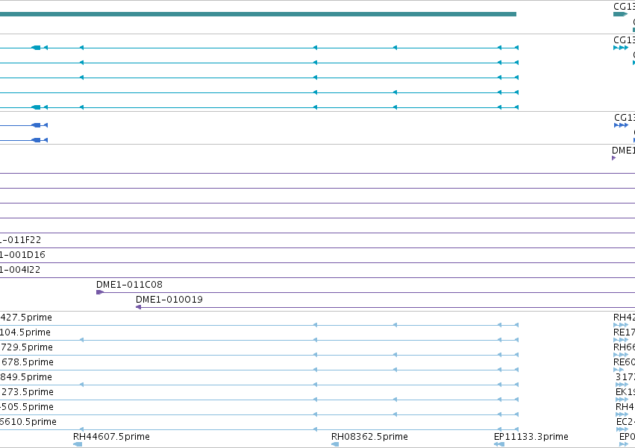Click the label ending in 505.5prime
The width and height of the screenshot is (635, 448).
point(27,407)
